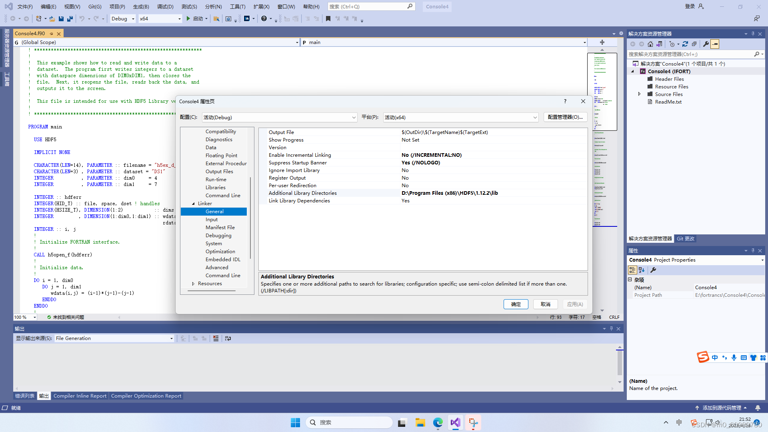Expand the Source Files folder node

(x=639, y=94)
